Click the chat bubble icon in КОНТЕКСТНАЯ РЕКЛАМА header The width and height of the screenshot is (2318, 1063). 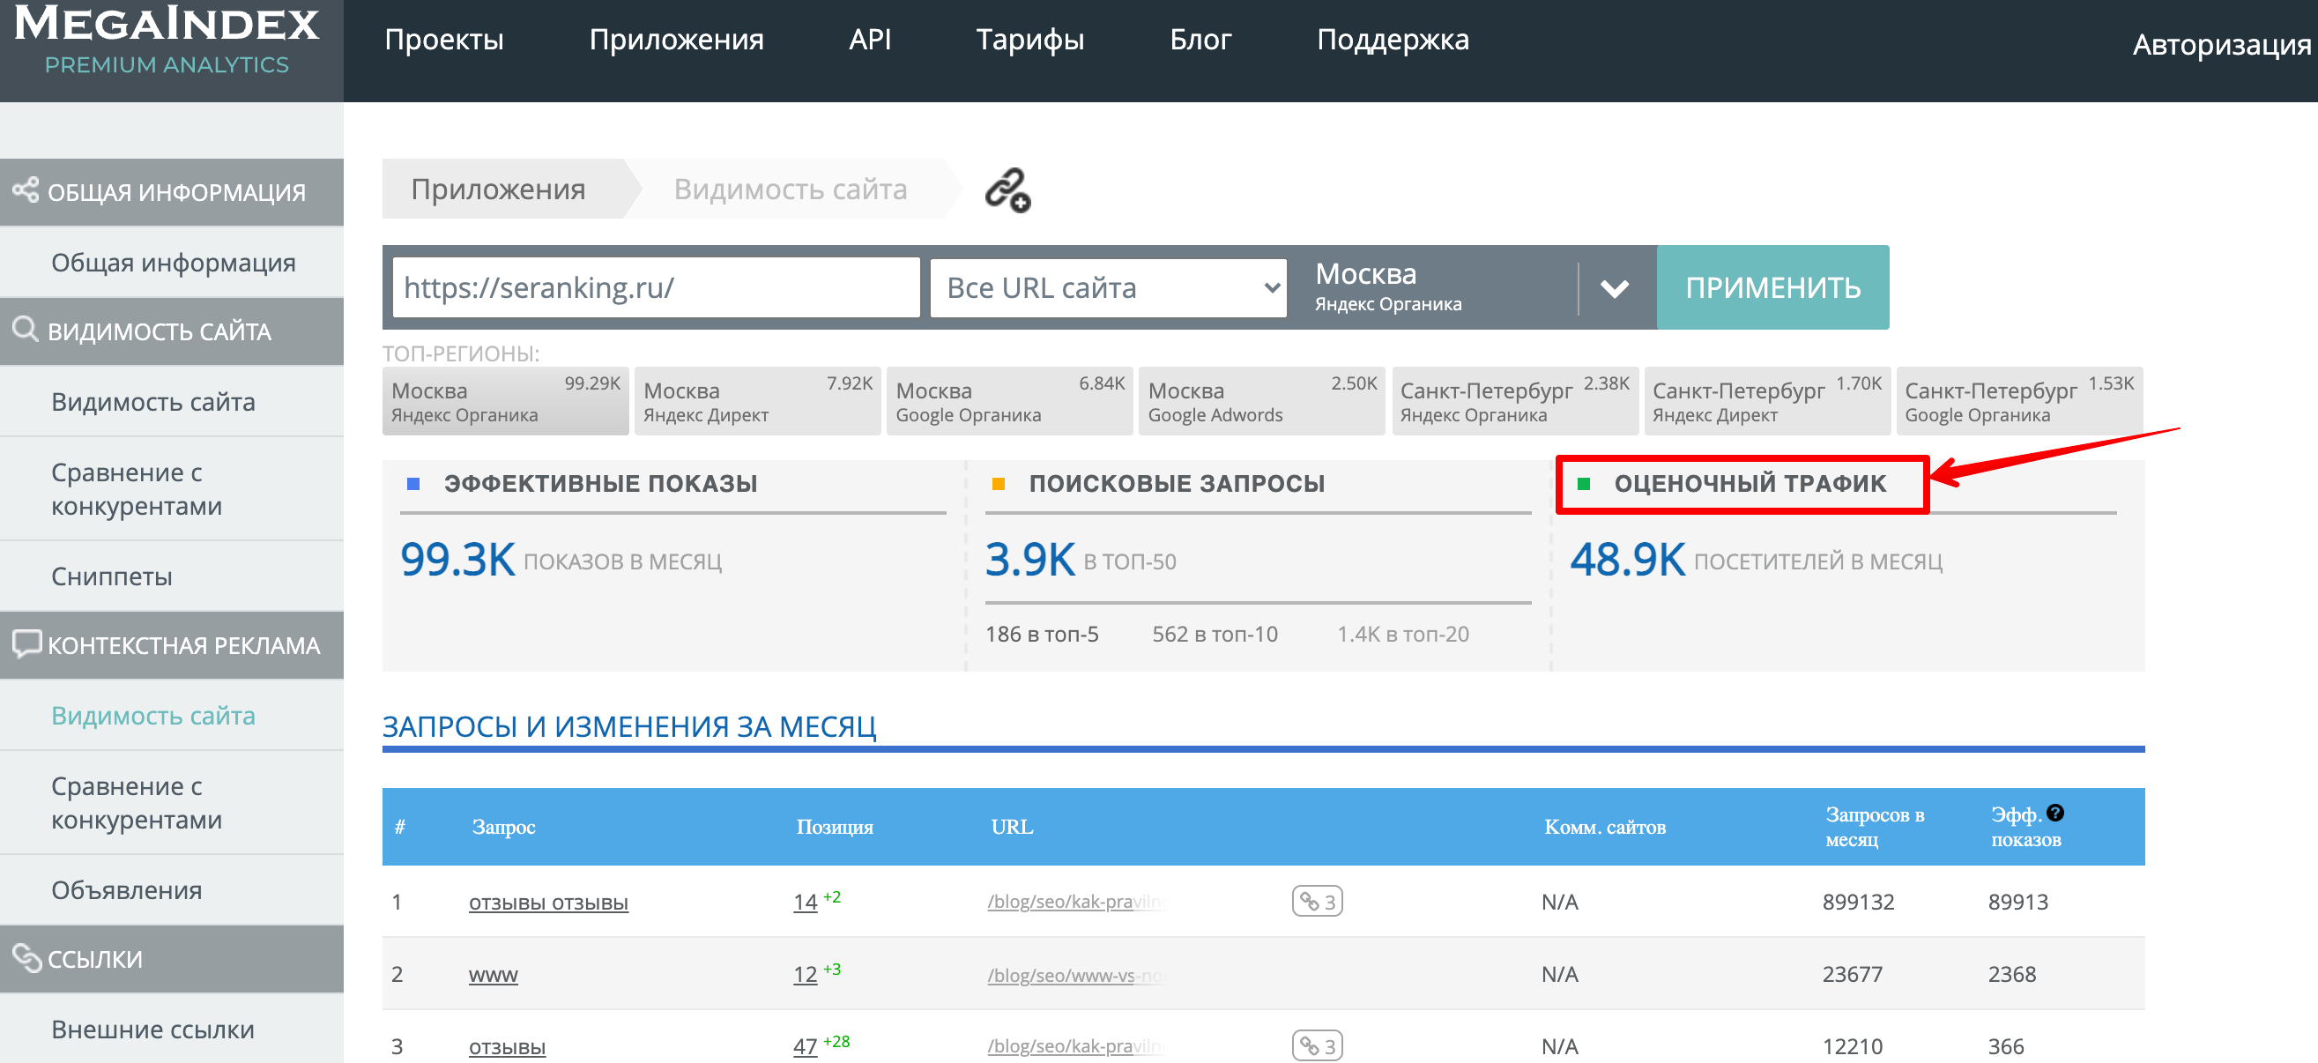26,643
